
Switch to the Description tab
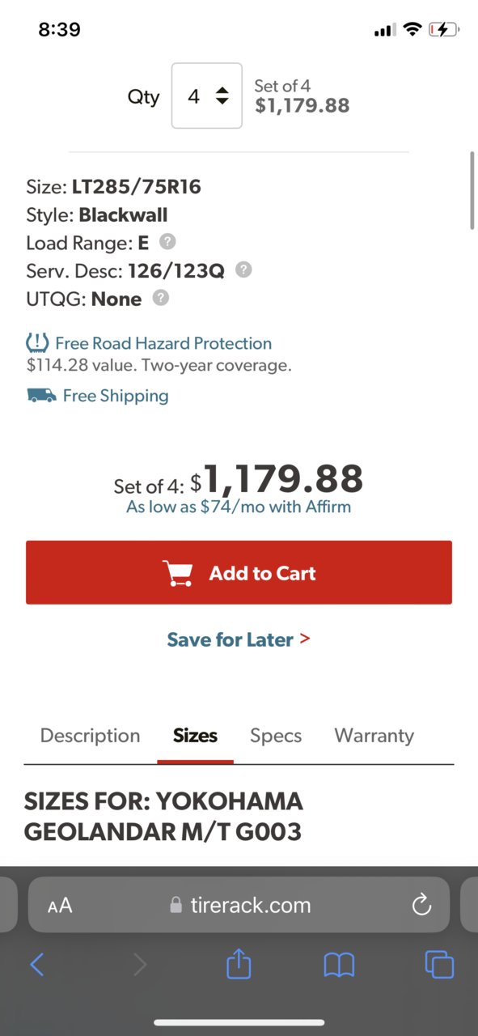tap(90, 735)
